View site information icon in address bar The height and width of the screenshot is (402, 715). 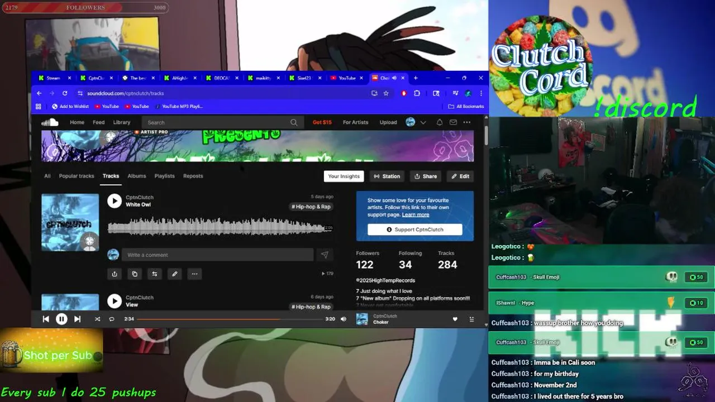point(80,93)
